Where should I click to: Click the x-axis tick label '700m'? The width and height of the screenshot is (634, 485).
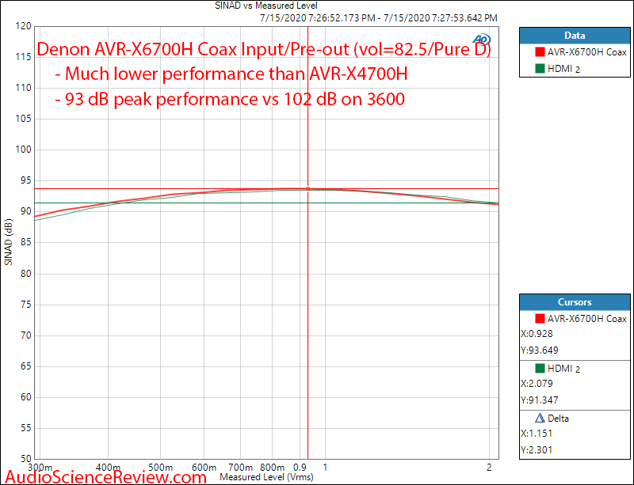pos(240,468)
